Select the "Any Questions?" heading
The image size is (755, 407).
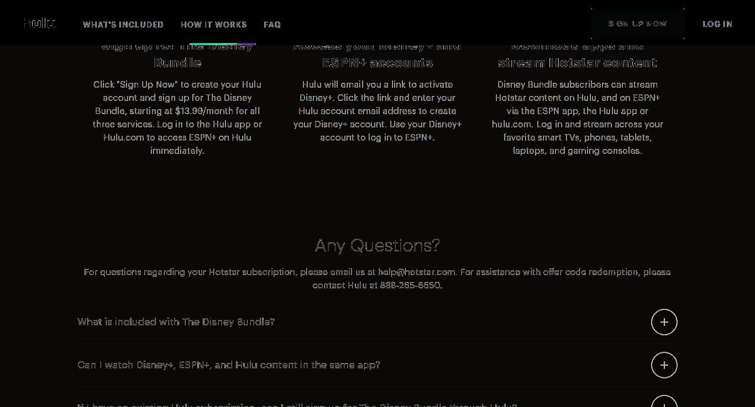point(377,245)
